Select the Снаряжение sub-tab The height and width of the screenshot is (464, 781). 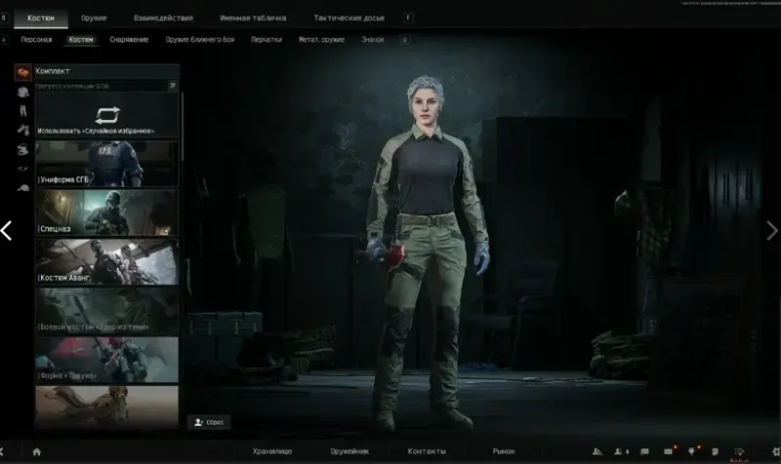click(x=129, y=39)
